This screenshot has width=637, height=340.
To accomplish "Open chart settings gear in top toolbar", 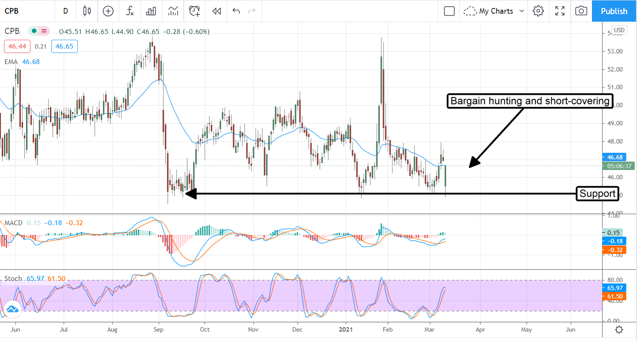I will coord(538,11).
